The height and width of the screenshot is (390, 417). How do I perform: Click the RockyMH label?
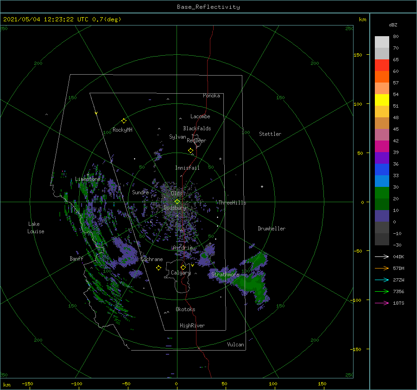[122, 130]
